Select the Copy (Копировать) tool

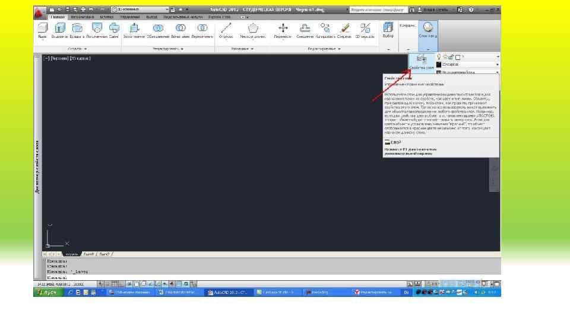coord(325,30)
